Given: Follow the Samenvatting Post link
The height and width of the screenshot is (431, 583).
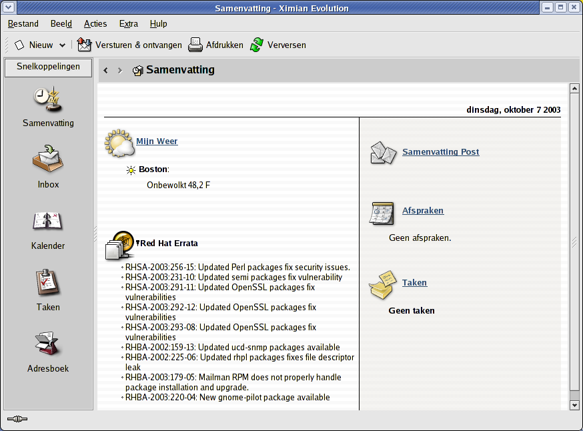Looking at the screenshot, I should click(x=441, y=151).
